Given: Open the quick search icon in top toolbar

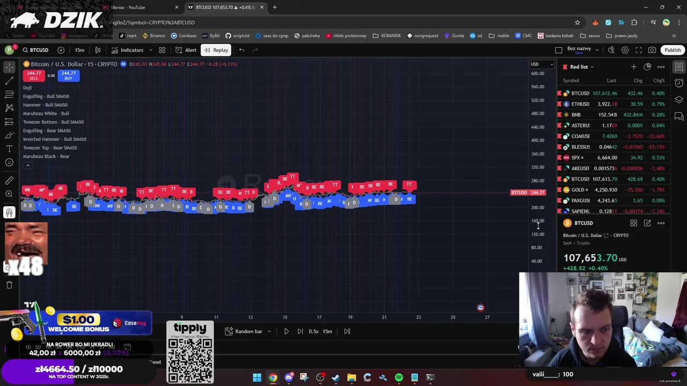Looking at the screenshot, I should tap(611, 50).
